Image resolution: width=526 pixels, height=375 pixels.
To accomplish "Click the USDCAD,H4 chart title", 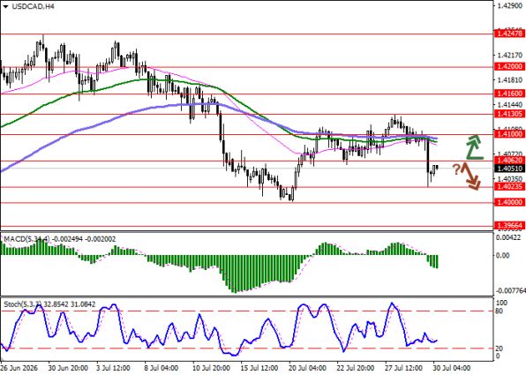I will (33, 6).
